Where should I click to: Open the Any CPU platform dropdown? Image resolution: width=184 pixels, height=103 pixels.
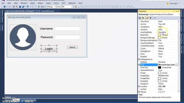[x=65, y=7]
